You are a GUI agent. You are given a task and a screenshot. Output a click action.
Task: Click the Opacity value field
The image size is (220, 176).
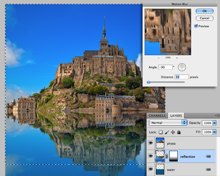[207, 123]
